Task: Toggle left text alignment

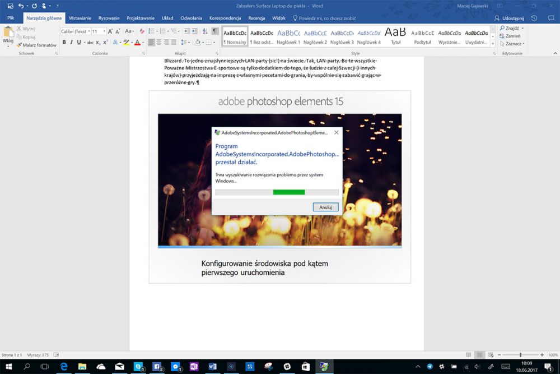Action: [151, 42]
